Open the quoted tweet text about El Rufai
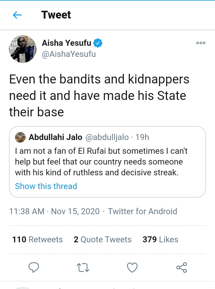This screenshot has width=215, height=289. pos(102,162)
